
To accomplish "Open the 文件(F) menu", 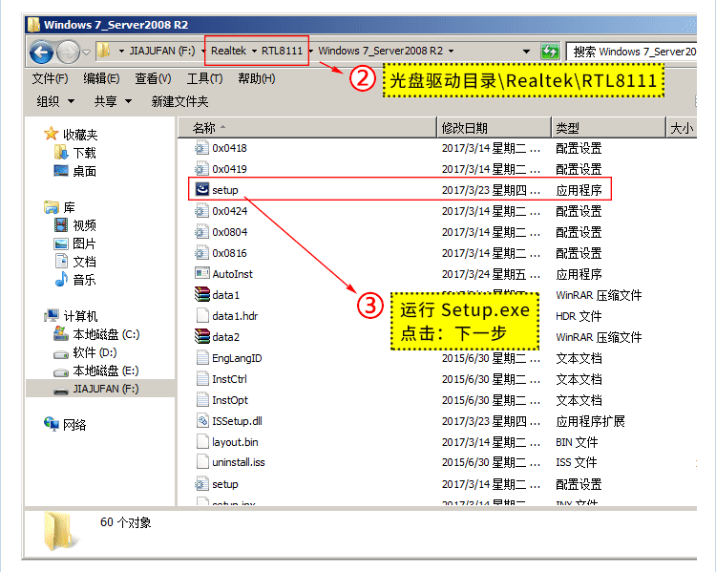I will 50,78.
